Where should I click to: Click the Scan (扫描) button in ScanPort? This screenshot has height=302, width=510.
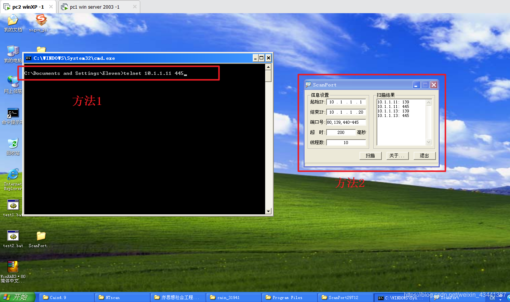(370, 156)
